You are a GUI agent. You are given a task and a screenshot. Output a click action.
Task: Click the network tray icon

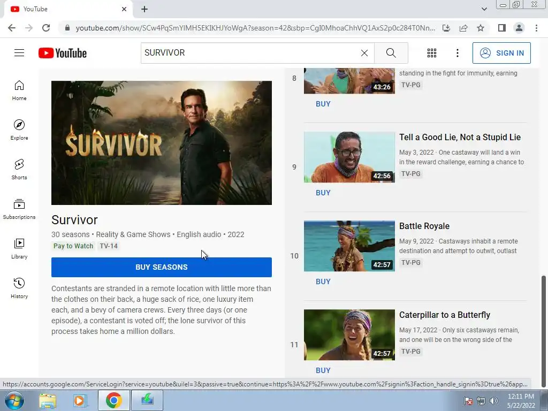coord(481,401)
